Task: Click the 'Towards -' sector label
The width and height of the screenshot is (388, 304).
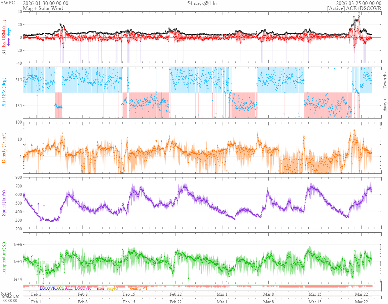Action: (385, 80)
